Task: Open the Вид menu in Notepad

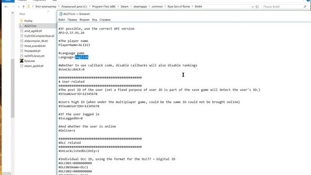Action: [95, 19]
